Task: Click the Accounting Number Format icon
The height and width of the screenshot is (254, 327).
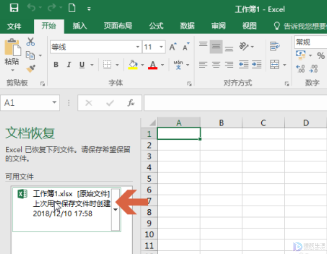Action: pos(301,55)
